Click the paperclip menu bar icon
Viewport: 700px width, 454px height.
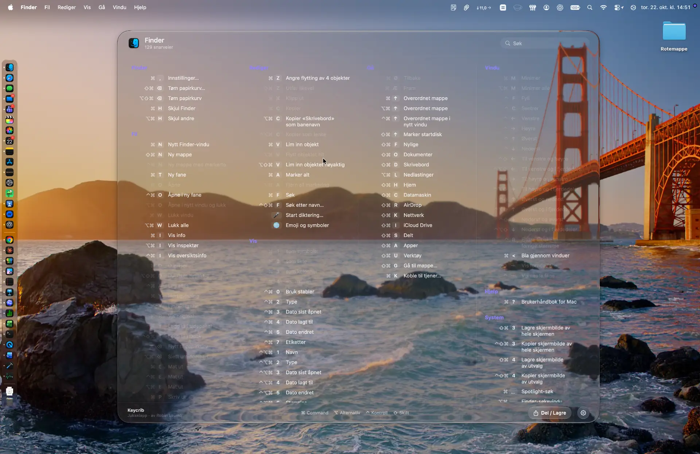click(466, 8)
